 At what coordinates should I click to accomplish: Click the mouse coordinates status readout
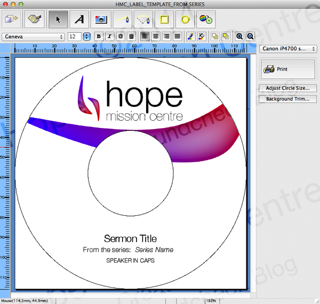[x=25, y=301]
